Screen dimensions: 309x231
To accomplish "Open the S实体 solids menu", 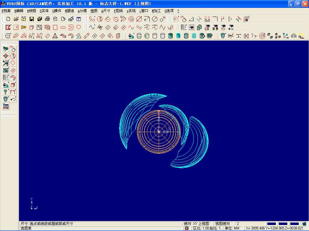I will pos(44,11).
